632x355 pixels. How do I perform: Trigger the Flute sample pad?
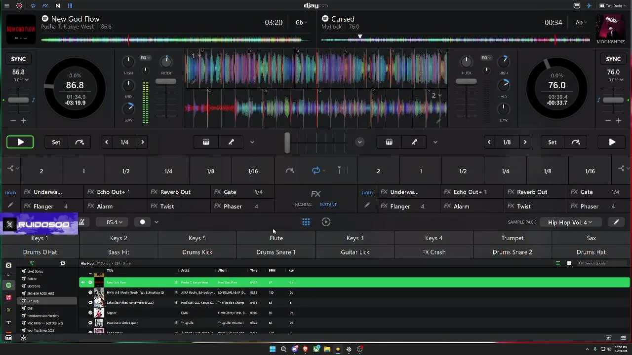coord(276,238)
